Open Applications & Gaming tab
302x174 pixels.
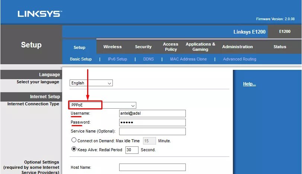200,47
